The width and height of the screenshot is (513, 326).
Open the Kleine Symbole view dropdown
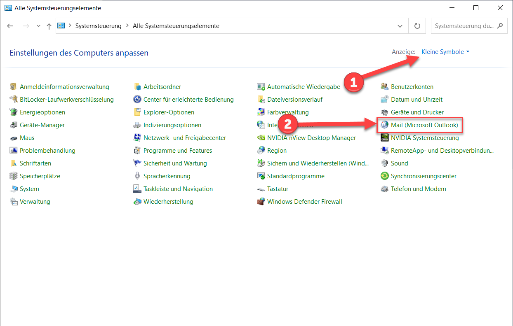(x=445, y=52)
